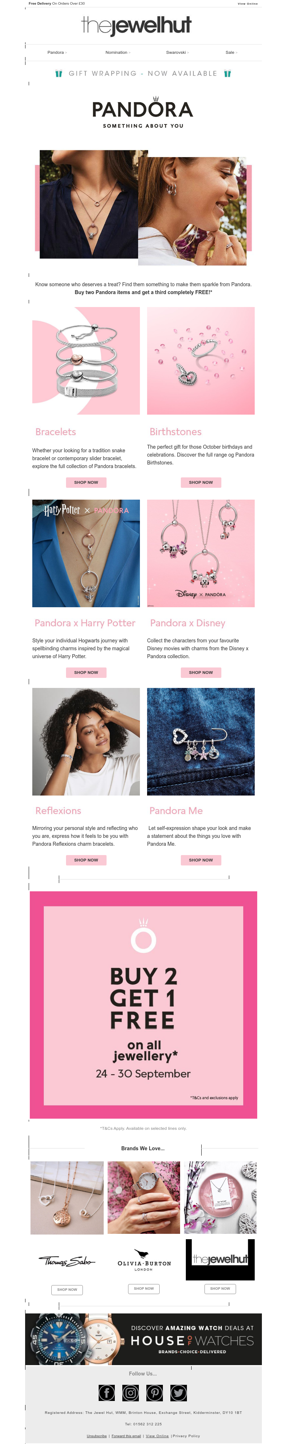This screenshot has width=287, height=1444.
Task: Open the Twitter bird icon
Action: [x=179, y=1392]
